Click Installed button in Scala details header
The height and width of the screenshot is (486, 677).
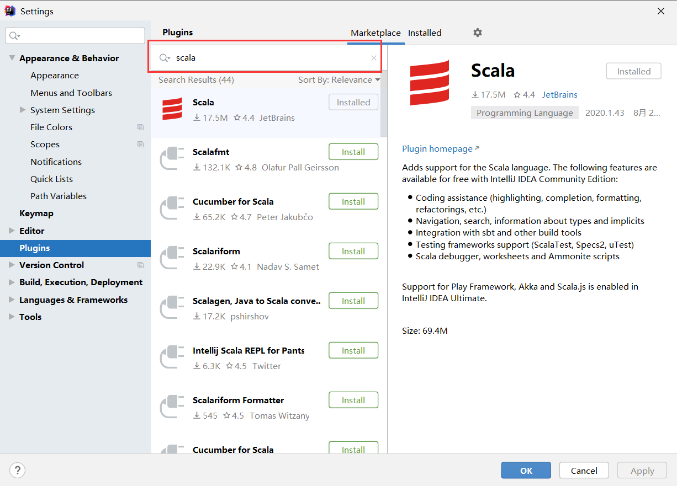633,71
